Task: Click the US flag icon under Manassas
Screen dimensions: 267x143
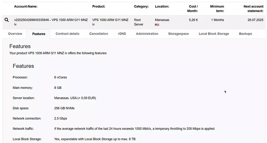Action: pos(157,25)
